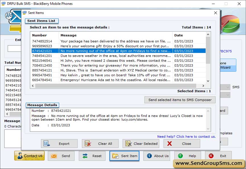The height and width of the screenshot is (169, 246).
Task: Click www.SendGroupSms.com banner link
Action: pos(209,163)
